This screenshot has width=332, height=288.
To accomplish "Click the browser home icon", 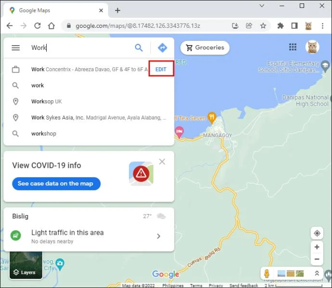I will pyautogui.click(x=51, y=26).
